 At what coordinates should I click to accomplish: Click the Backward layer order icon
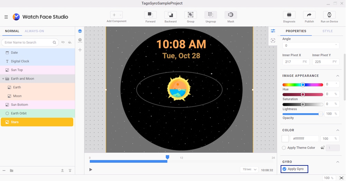[170, 15]
